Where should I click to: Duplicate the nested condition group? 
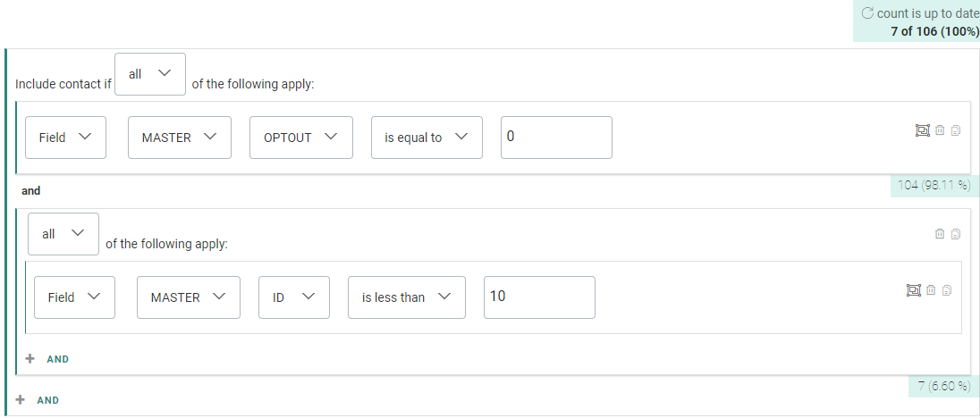tap(956, 234)
